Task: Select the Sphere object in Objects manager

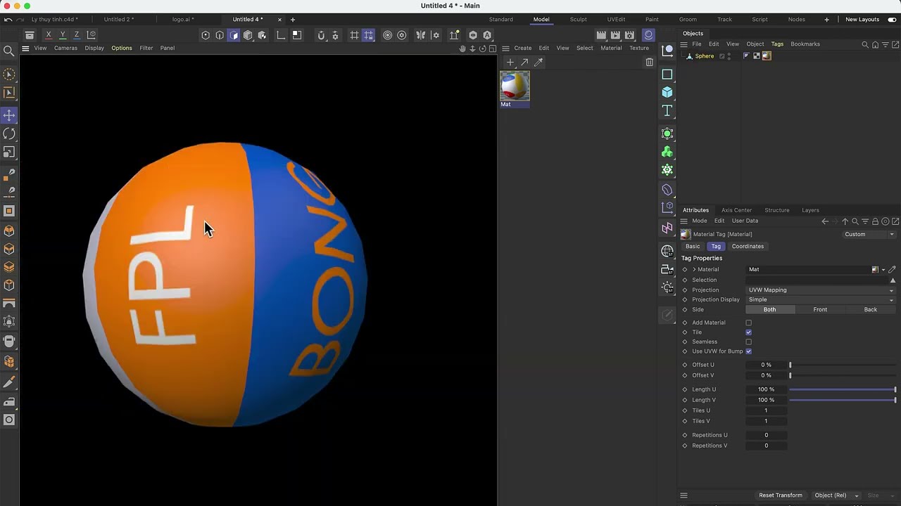Action: tap(704, 56)
